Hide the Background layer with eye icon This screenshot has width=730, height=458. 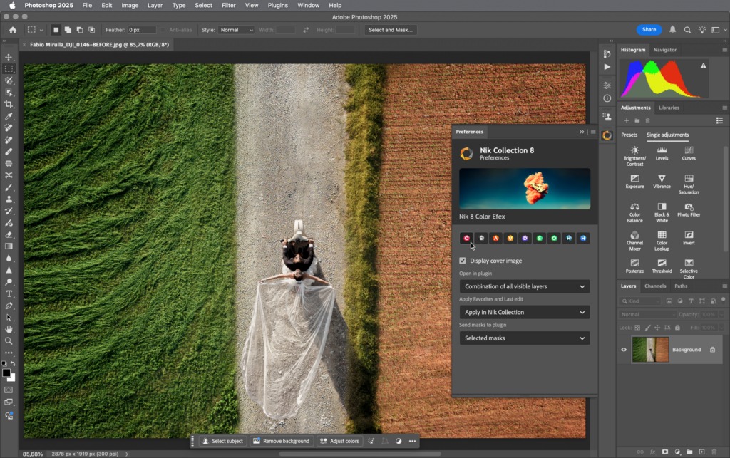(624, 350)
